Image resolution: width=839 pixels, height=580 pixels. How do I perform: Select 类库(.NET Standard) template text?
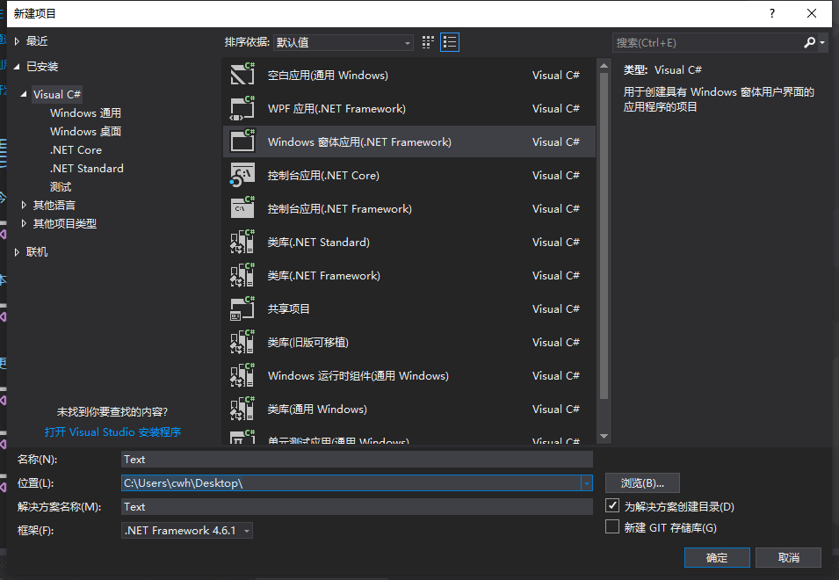(318, 243)
